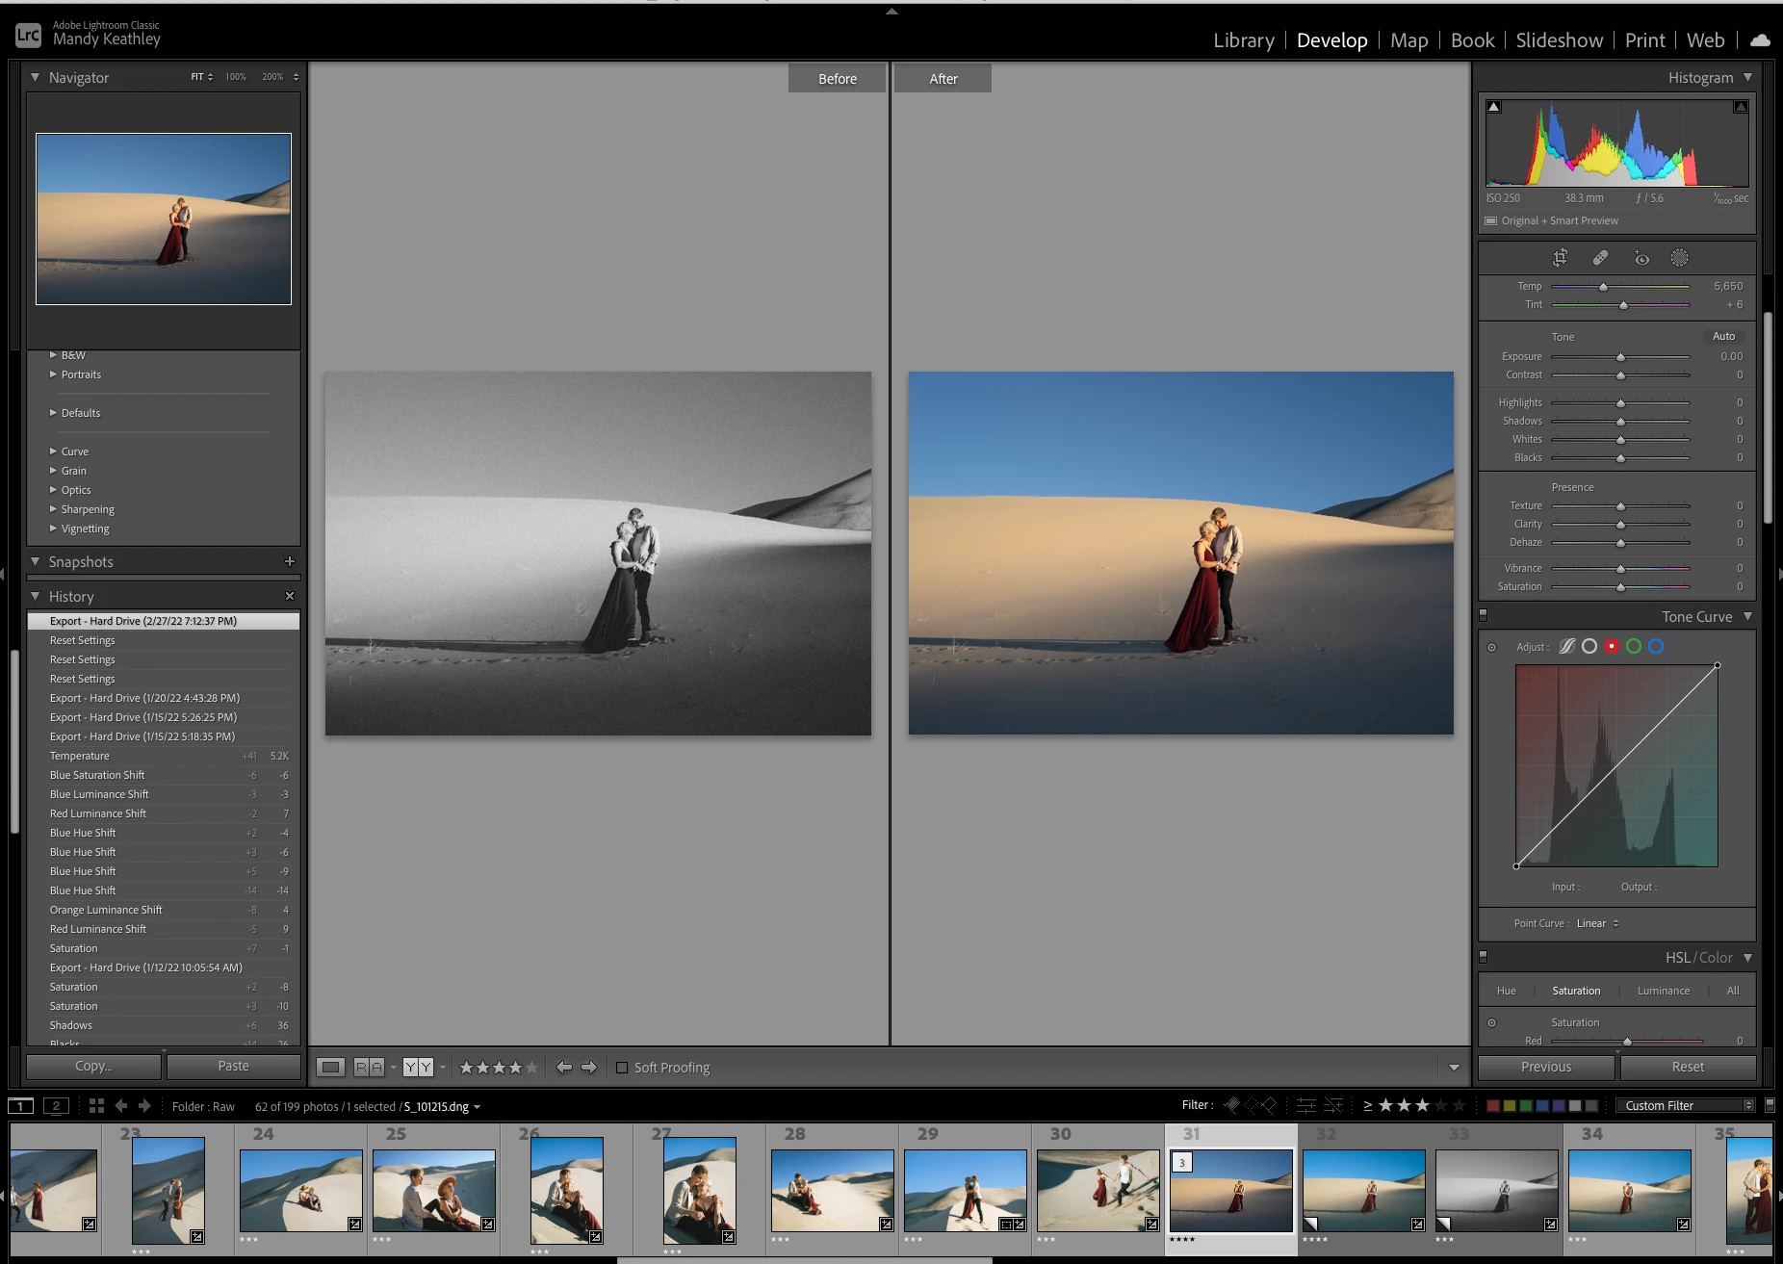The height and width of the screenshot is (1264, 1783).
Task: Open the Library module
Action: (1243, 40)
